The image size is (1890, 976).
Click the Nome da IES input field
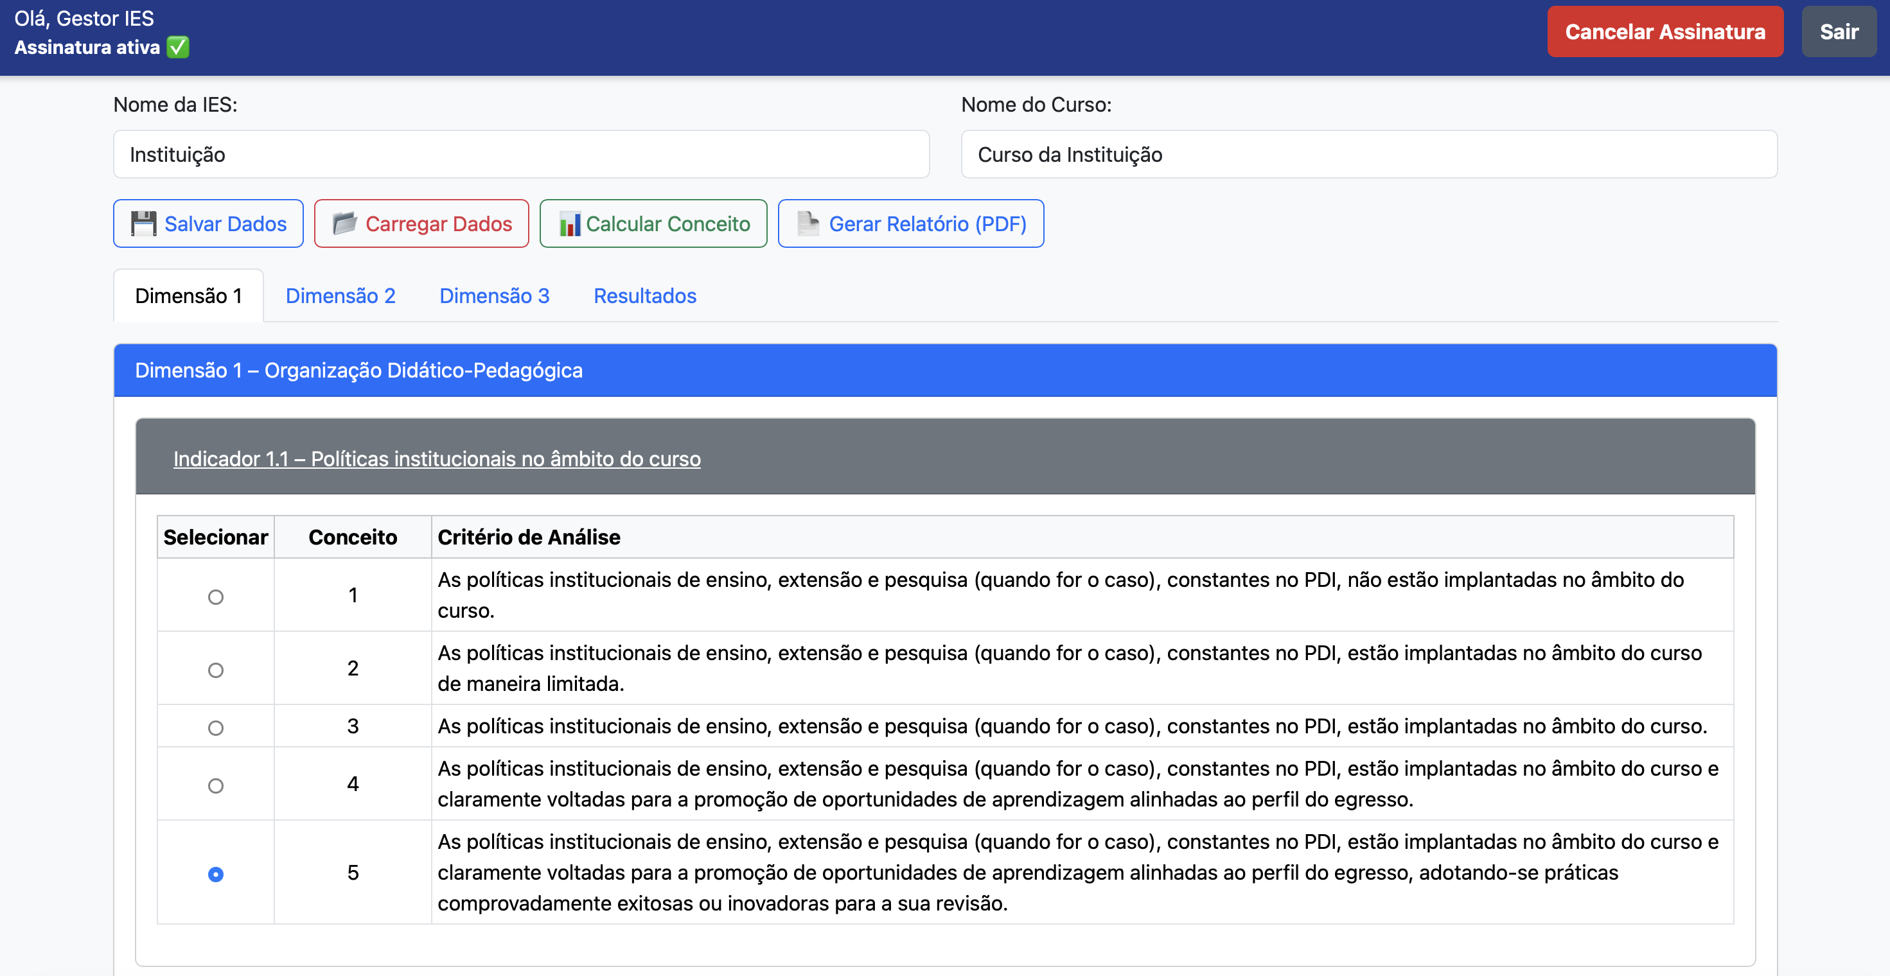pyautogui.click(x=521, y=155)
